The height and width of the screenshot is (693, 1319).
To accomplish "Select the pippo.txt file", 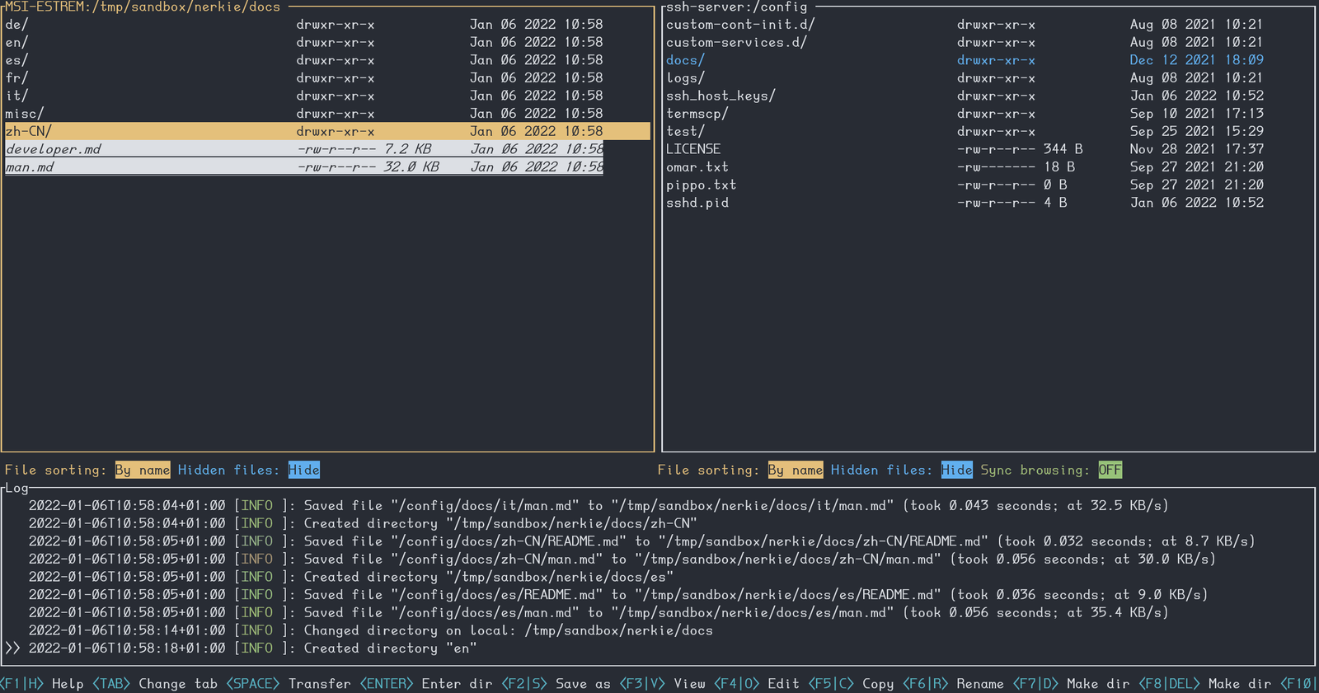I will [x=988, y=185].
